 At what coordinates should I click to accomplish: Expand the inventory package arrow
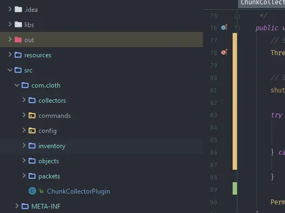[x=24, y=145]
